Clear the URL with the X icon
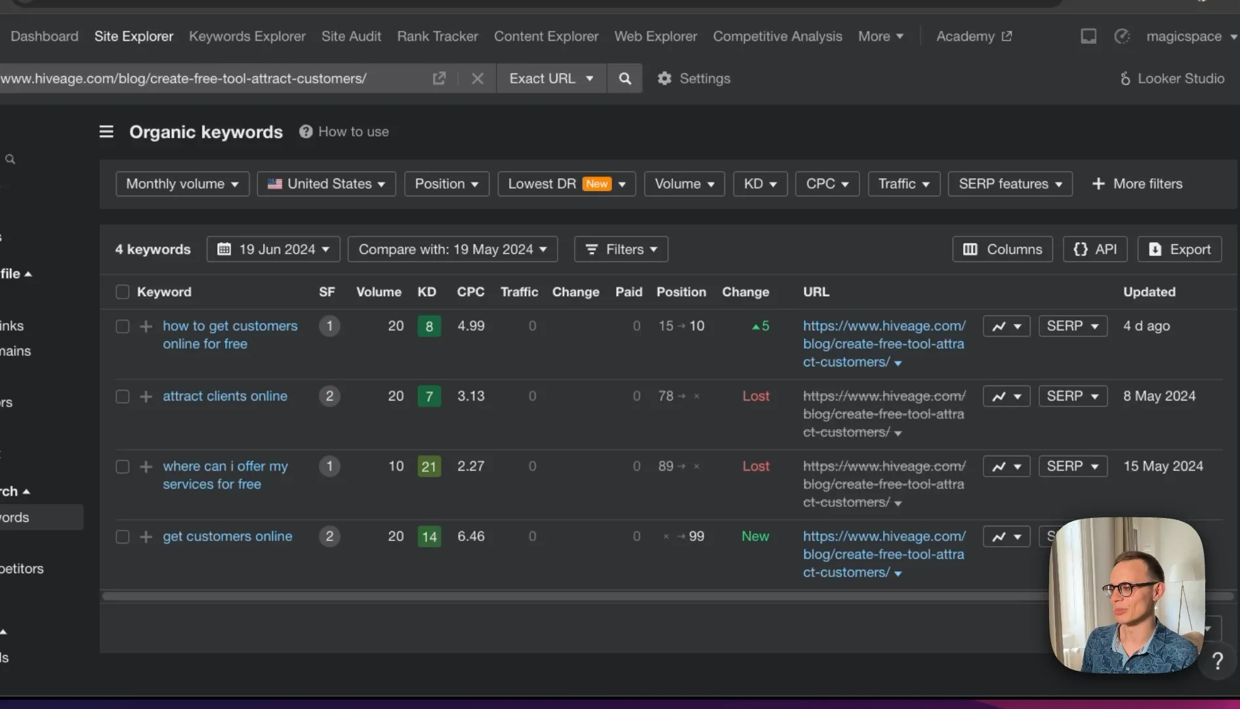Viewport: 1240px width, 709px height. tap(478, 79)
